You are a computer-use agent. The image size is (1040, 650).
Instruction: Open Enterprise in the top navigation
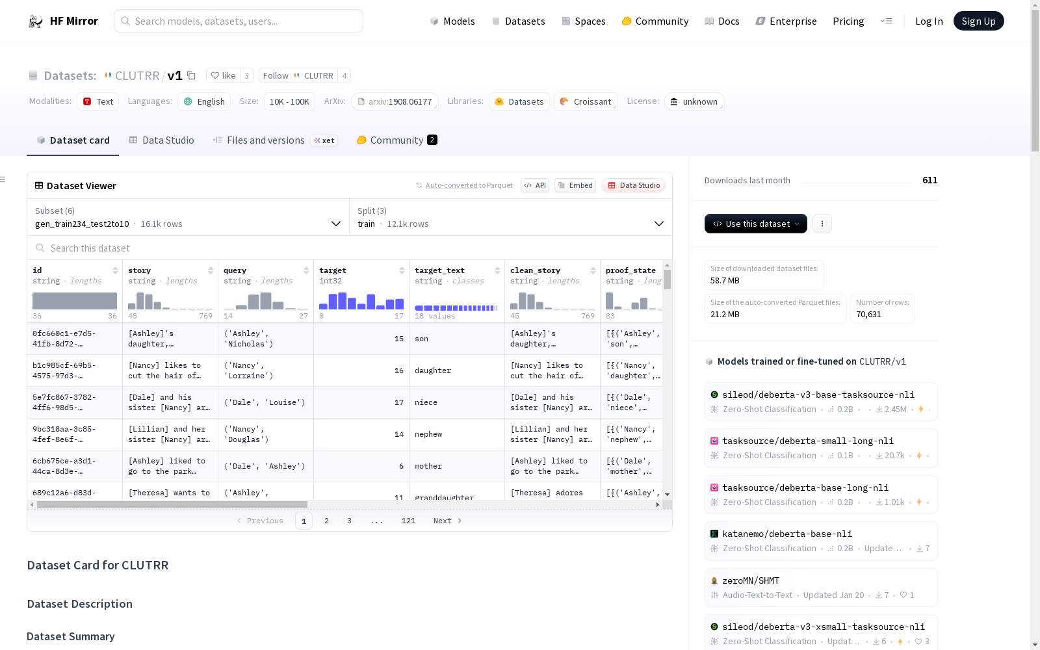point(786,21)
